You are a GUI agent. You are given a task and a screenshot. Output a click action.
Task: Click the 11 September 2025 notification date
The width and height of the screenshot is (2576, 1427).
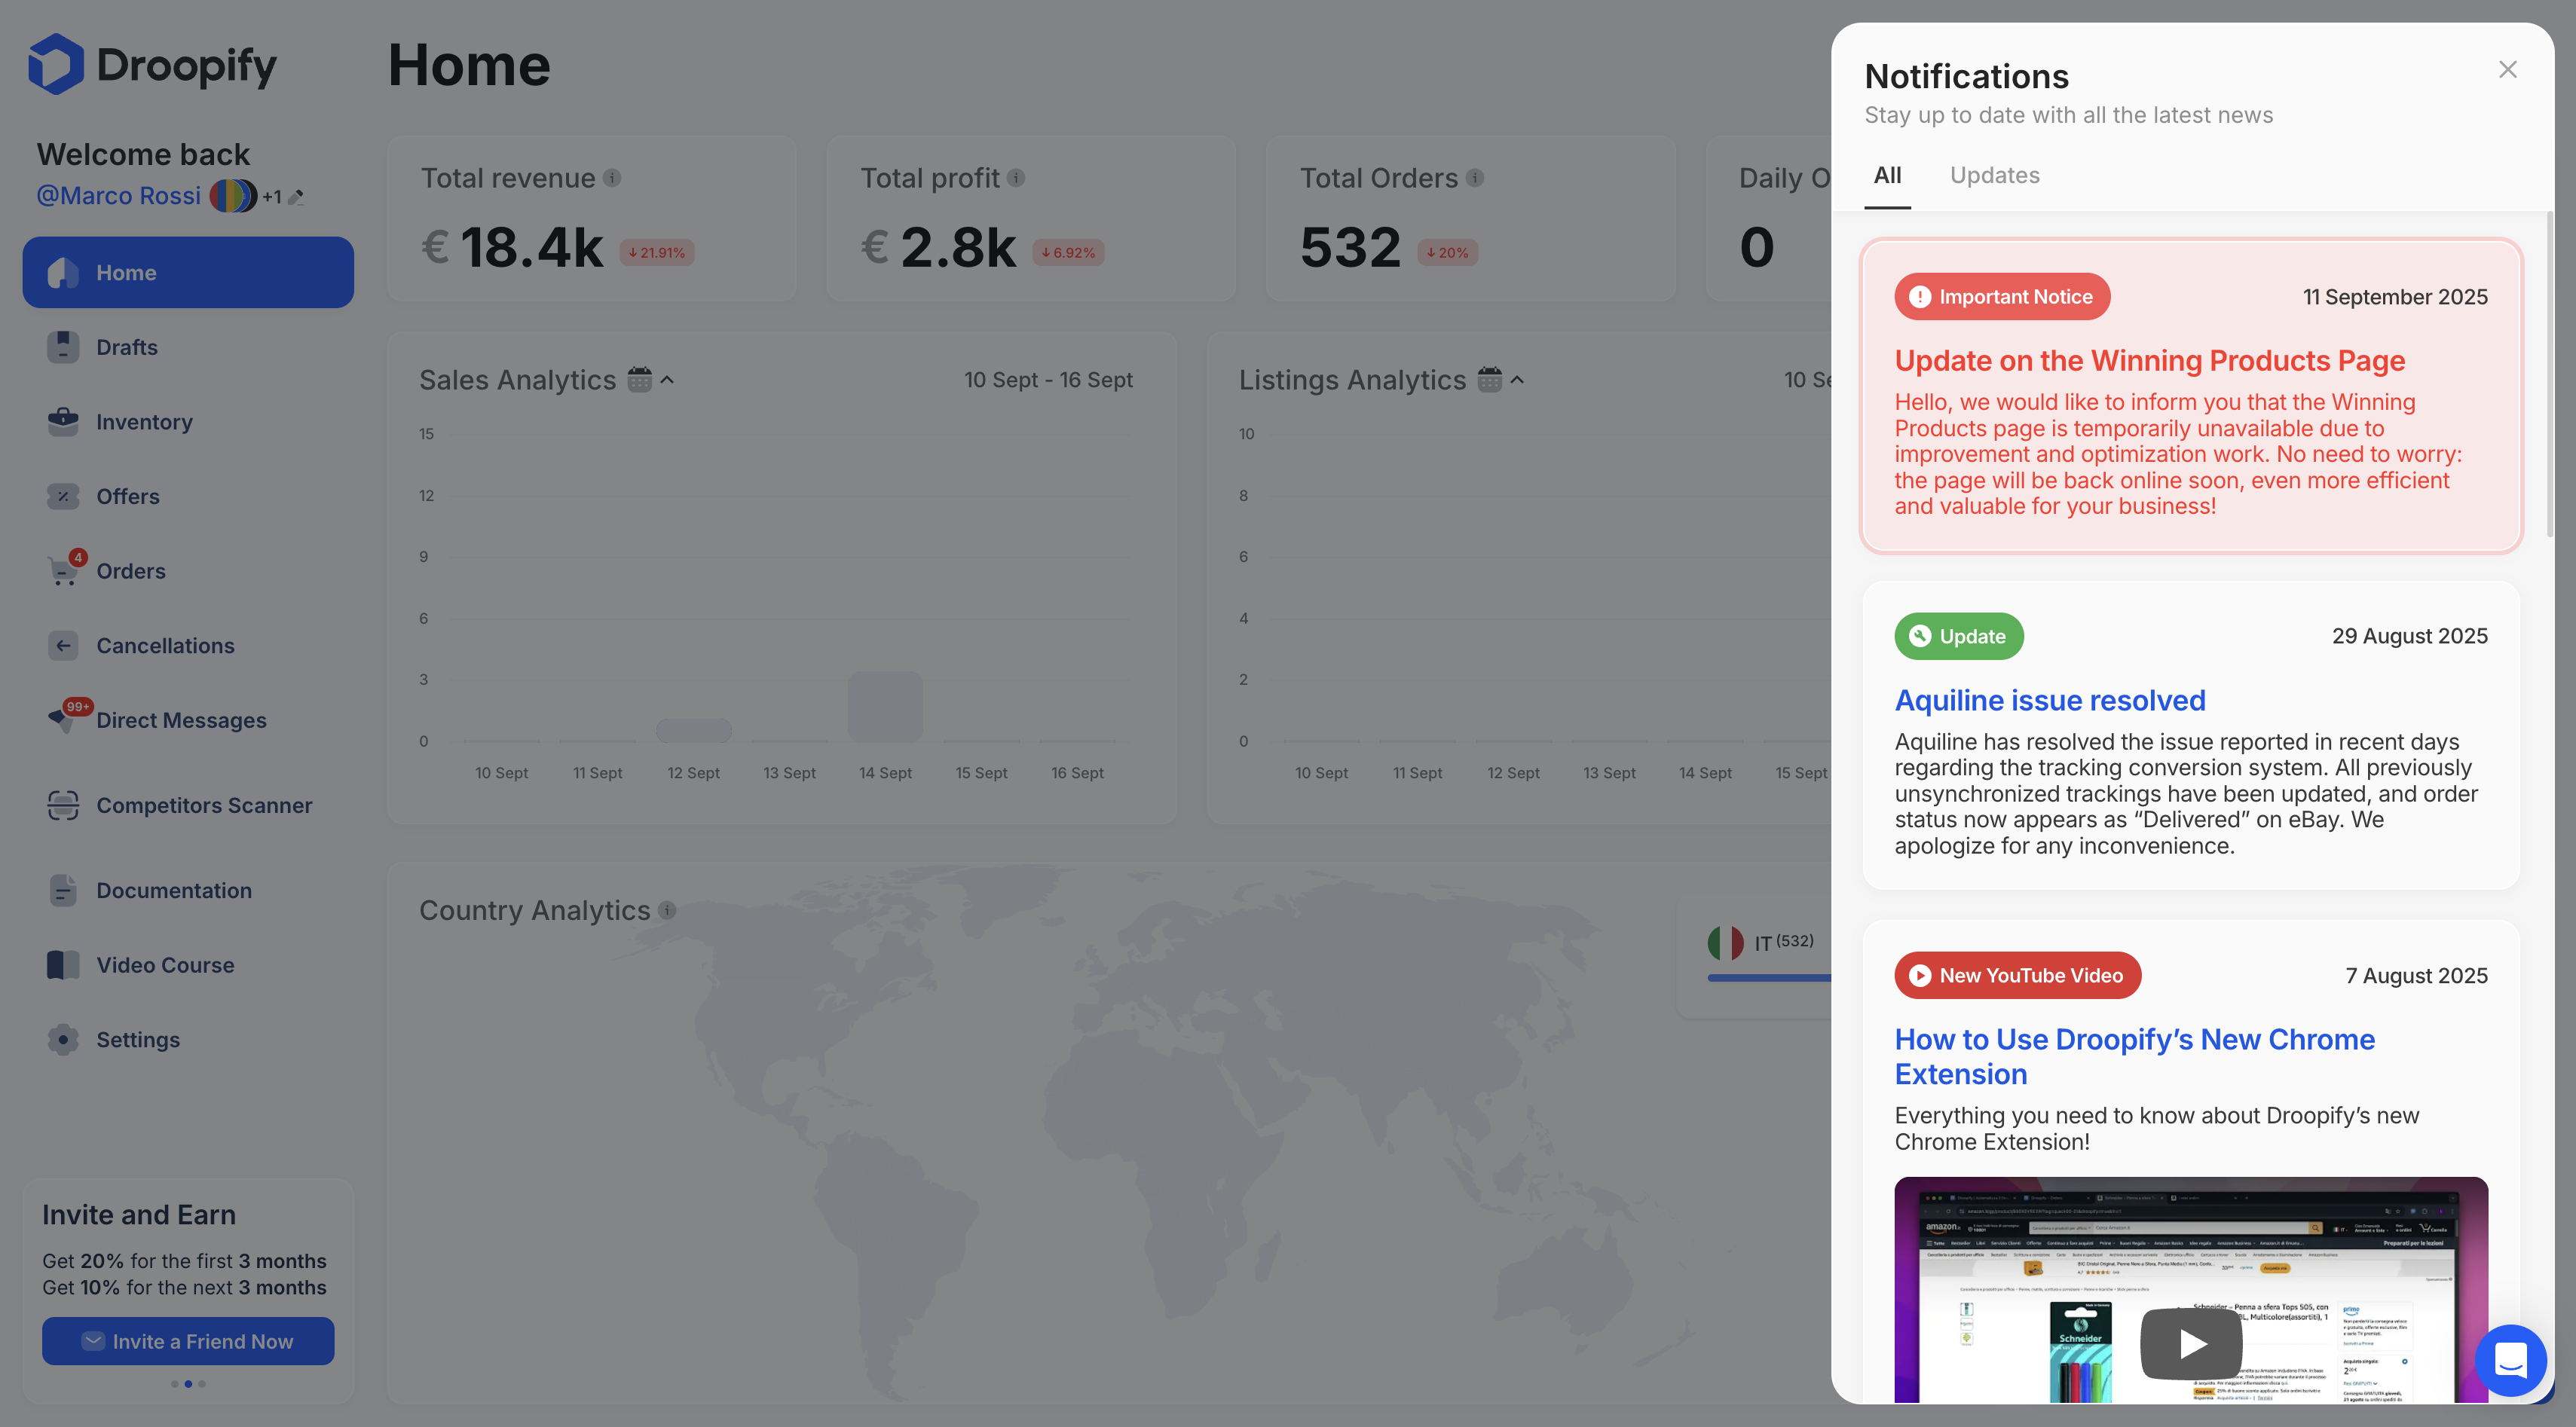pyautogui.click(x=2395, y=297)
